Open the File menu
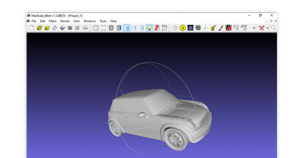Screen dimensions: 303x158 pos(34,21)
